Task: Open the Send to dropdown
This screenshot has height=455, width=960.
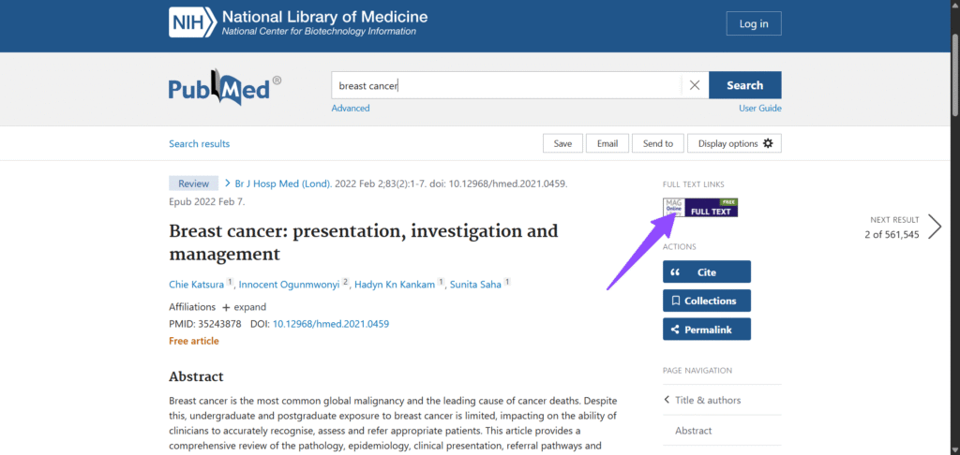Action: tap(657, 143)
